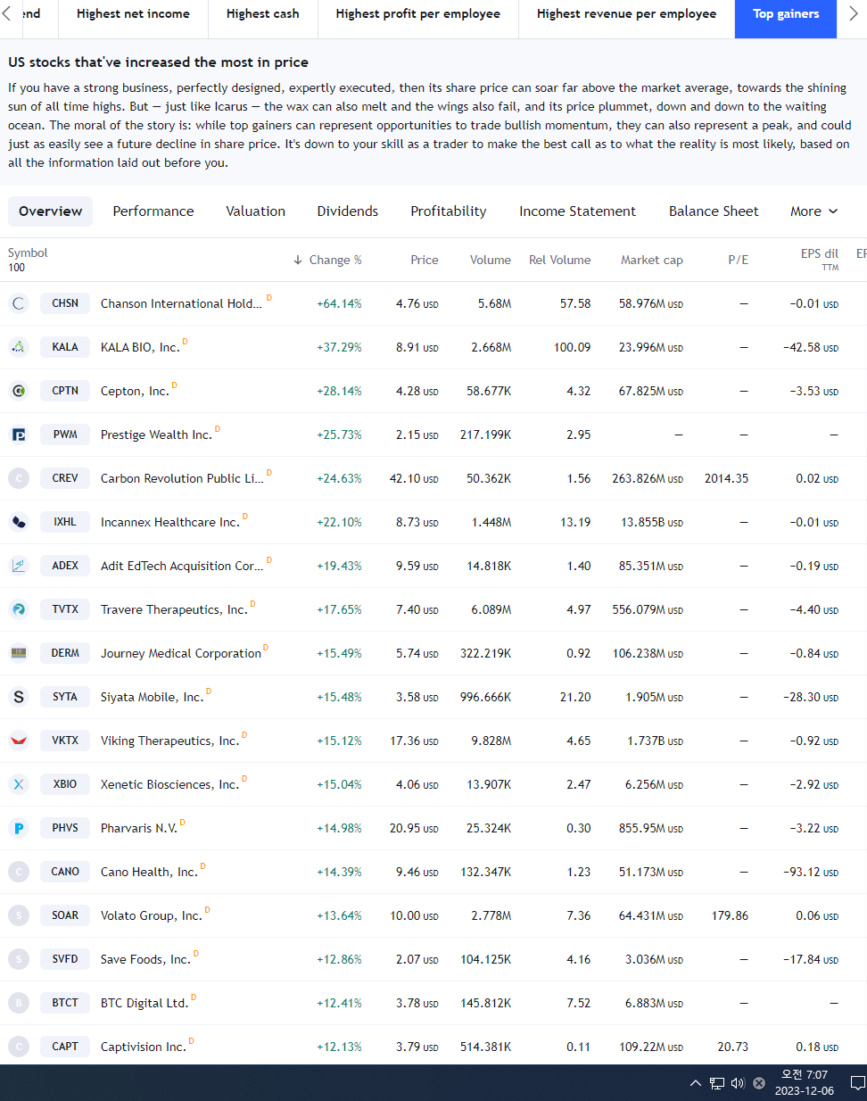Open the Valuation tab
This screenshot has height=1101, width=867.
256,211
